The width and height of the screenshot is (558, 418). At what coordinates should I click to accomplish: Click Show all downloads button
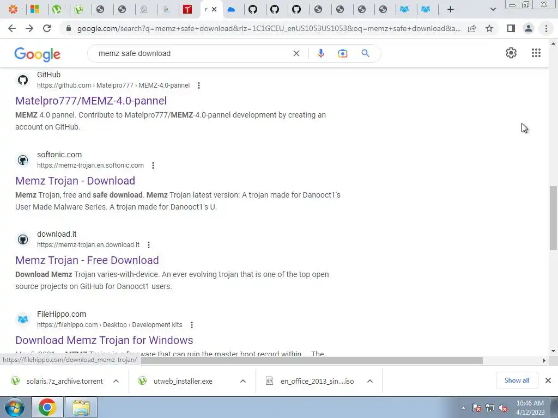(x=517, y=380)
